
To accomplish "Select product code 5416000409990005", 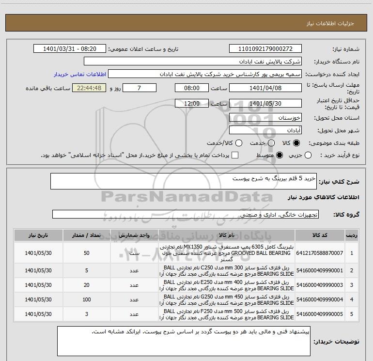I will click(x=320, y=314).
